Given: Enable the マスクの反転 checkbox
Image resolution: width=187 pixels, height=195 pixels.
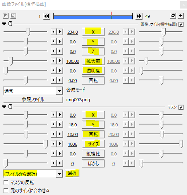Looking at the screenshot, I should point(6,183).
